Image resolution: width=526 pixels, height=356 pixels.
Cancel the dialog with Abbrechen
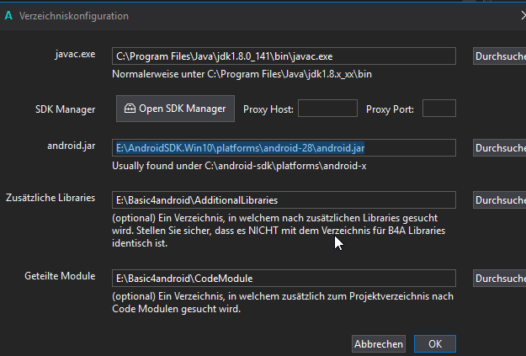pos(379,344)
